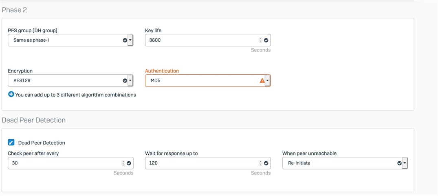Click the blue plus icon to add algorithm combination
This screenshot has height=196, width=438.
click(11, 94)
